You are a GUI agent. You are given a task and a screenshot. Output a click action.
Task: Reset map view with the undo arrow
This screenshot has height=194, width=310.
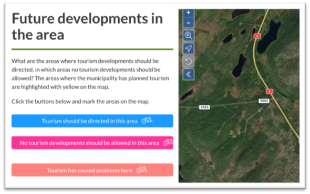[x=189, y=61]
